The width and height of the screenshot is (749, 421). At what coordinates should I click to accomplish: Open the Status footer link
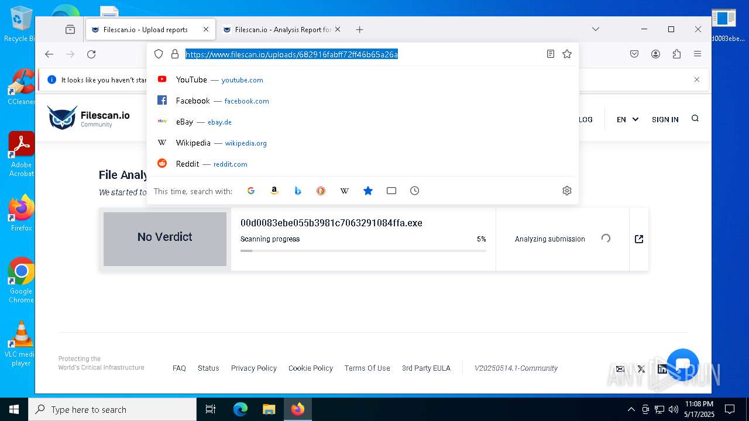click(x=208, y=368)
